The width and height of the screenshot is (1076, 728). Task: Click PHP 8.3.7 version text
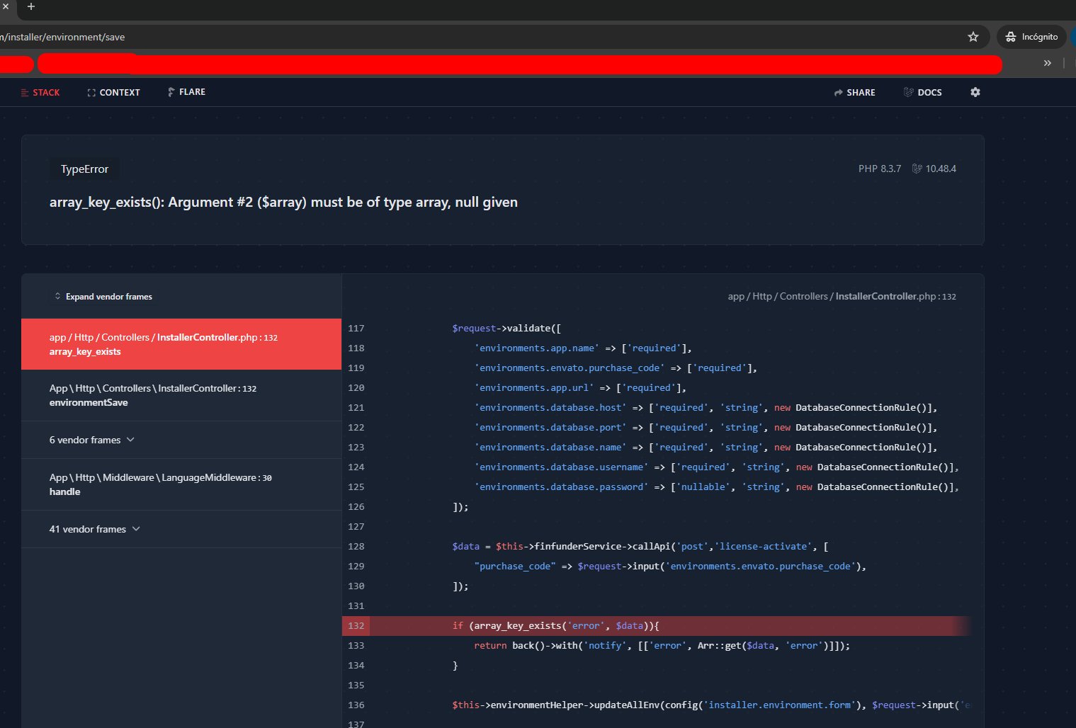(x=880, y=169)
